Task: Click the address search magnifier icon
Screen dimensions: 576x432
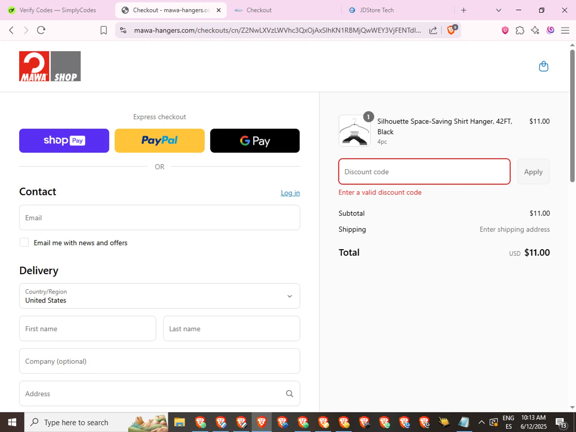Action: coord(290,394)
